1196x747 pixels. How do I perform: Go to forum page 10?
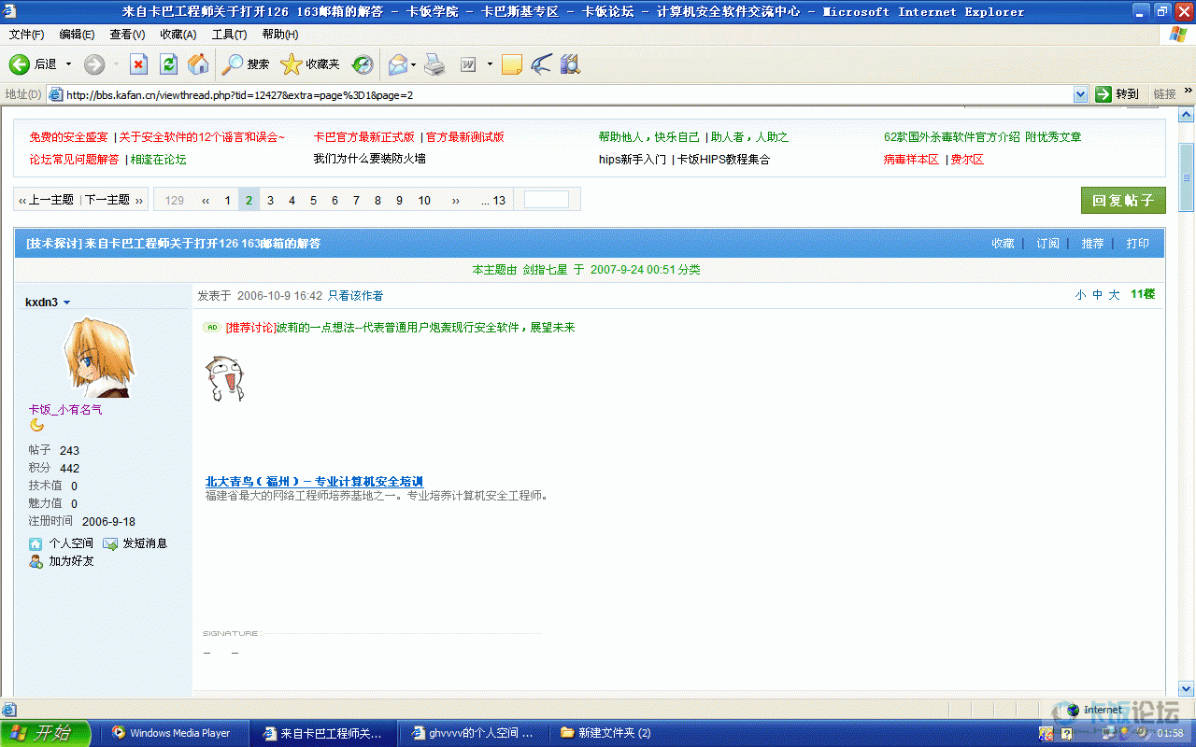click(424, 200)
